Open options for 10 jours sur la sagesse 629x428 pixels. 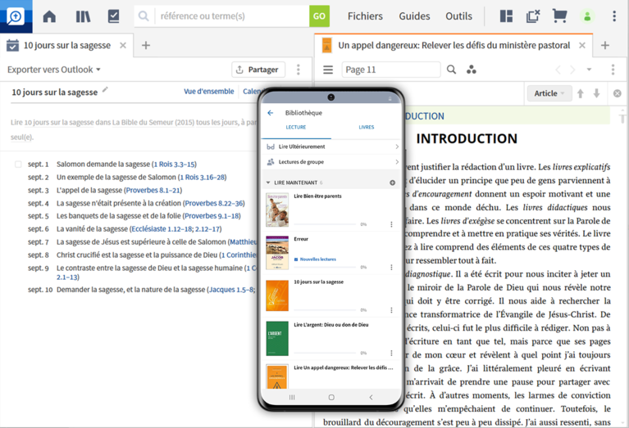[x=391, y=310]
